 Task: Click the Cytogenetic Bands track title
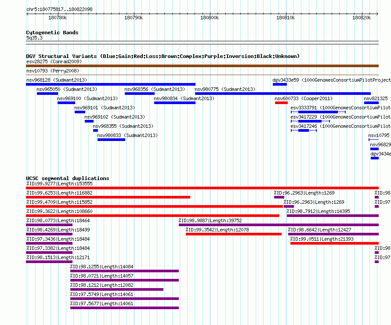[52, 32]
